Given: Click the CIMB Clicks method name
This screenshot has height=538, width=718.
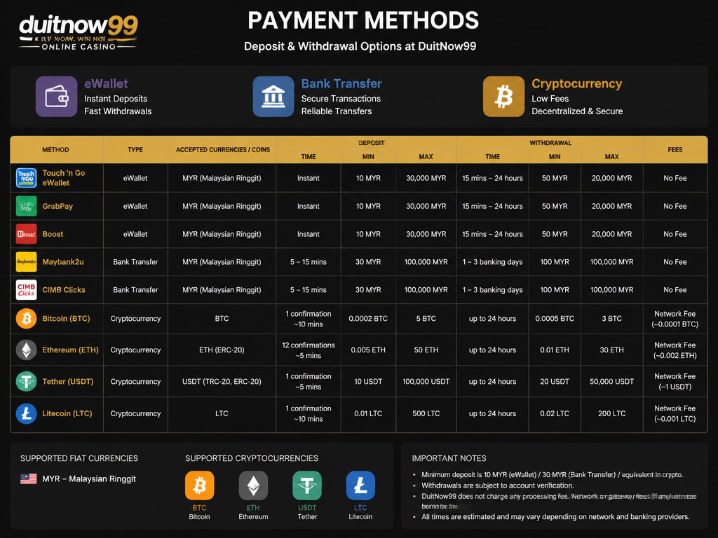Looking at the screenshot, I should pyautogui.click(x=64, y=289).
